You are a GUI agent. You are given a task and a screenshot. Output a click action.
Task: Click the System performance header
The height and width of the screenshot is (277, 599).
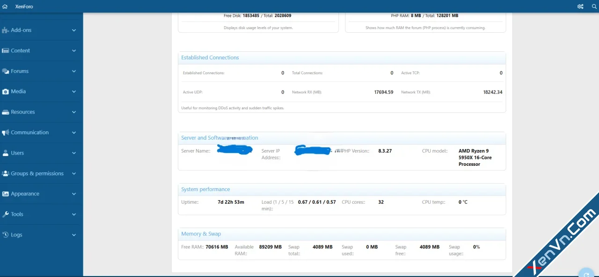point(205,189)
